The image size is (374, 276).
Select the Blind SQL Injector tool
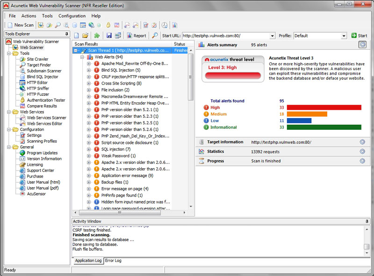(x=42, y=77)
